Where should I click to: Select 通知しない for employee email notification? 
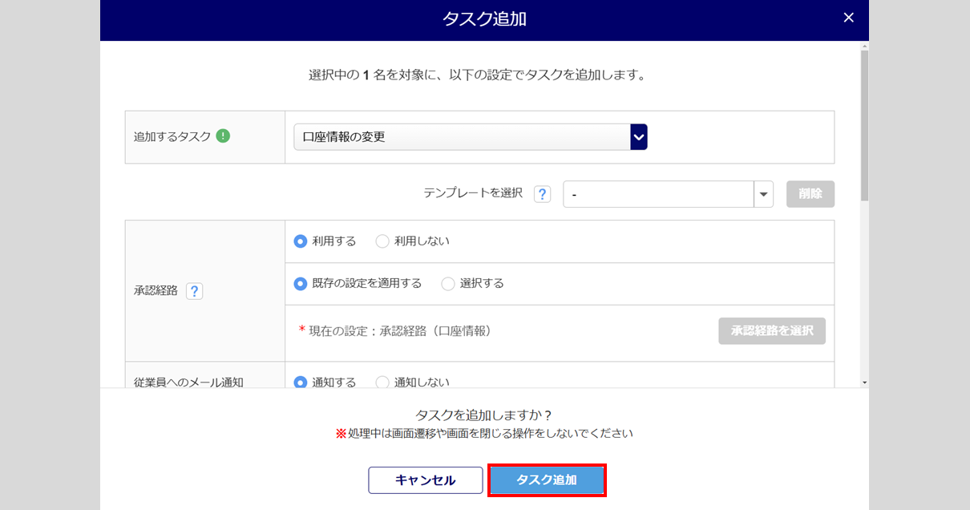382,382
